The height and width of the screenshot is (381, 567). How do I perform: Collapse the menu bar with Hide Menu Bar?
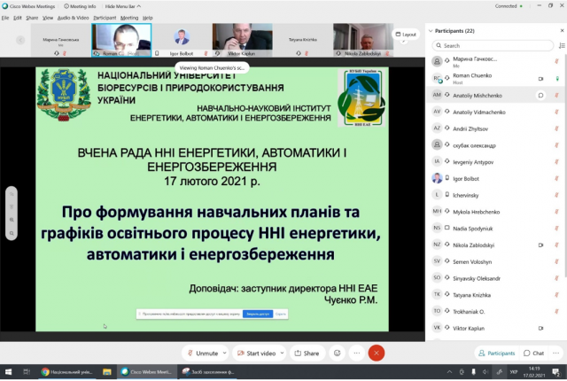click(123, 6)
